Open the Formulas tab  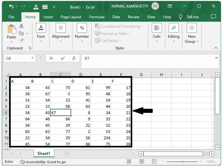pyautogui.click(x=97, y=17)
